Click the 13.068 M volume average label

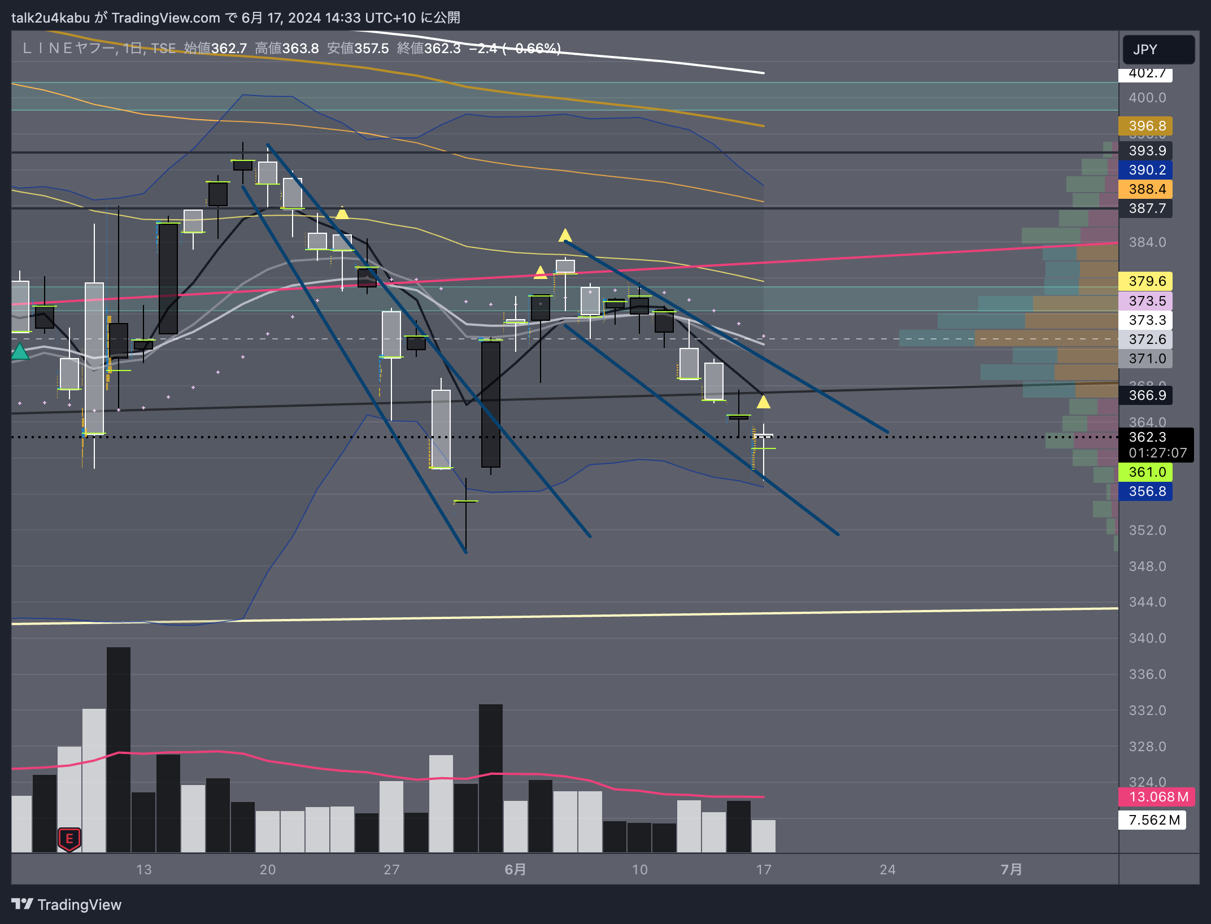1157,797
